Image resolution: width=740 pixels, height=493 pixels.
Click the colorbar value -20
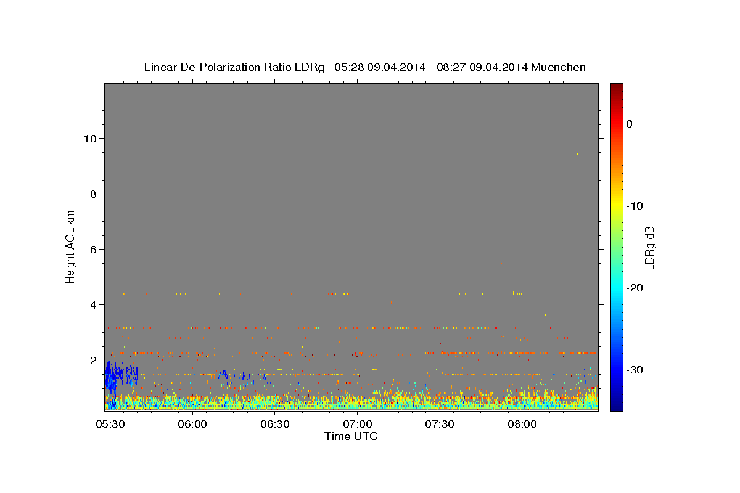tap(634, 288)
